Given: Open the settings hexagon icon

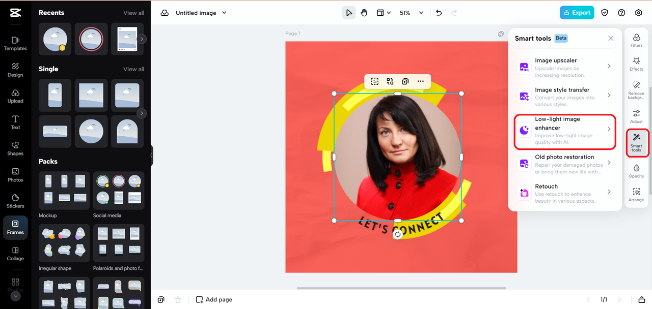Looking at the screenshot, I should coord(639,13).
